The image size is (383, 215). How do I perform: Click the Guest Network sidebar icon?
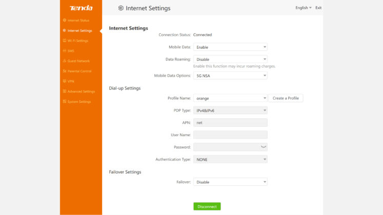65,61
